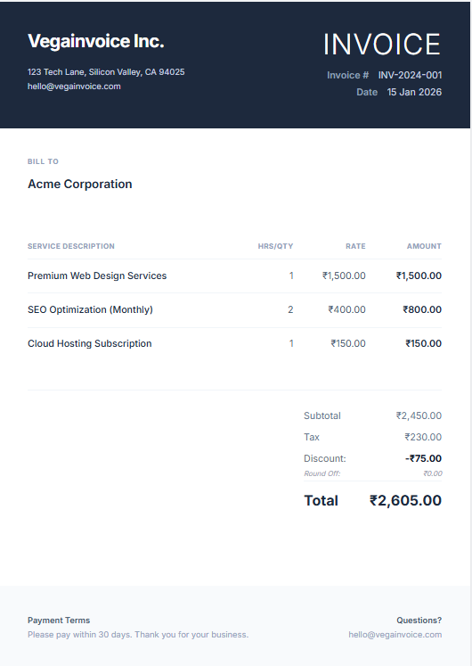Select the tax value ₹230.00
Image resolution: width=472 pixels, height=666 pixels.
(423, 437)
